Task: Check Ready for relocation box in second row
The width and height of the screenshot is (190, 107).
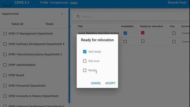Action: pyautogui.click(x=142, y=41)
